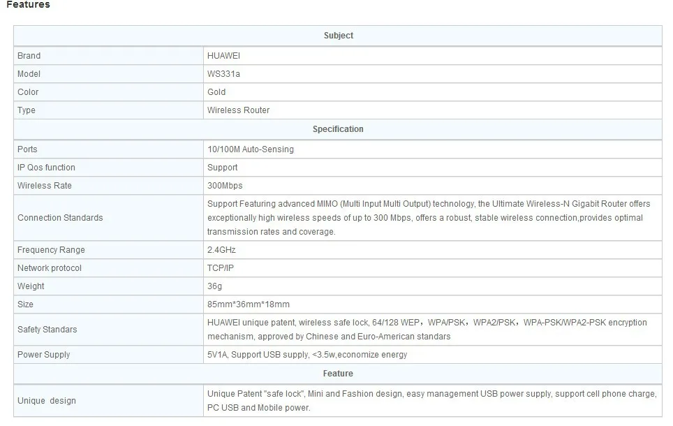
Task: Click the Color label cell
Action: pyautogui.click(x=28, y=92)
